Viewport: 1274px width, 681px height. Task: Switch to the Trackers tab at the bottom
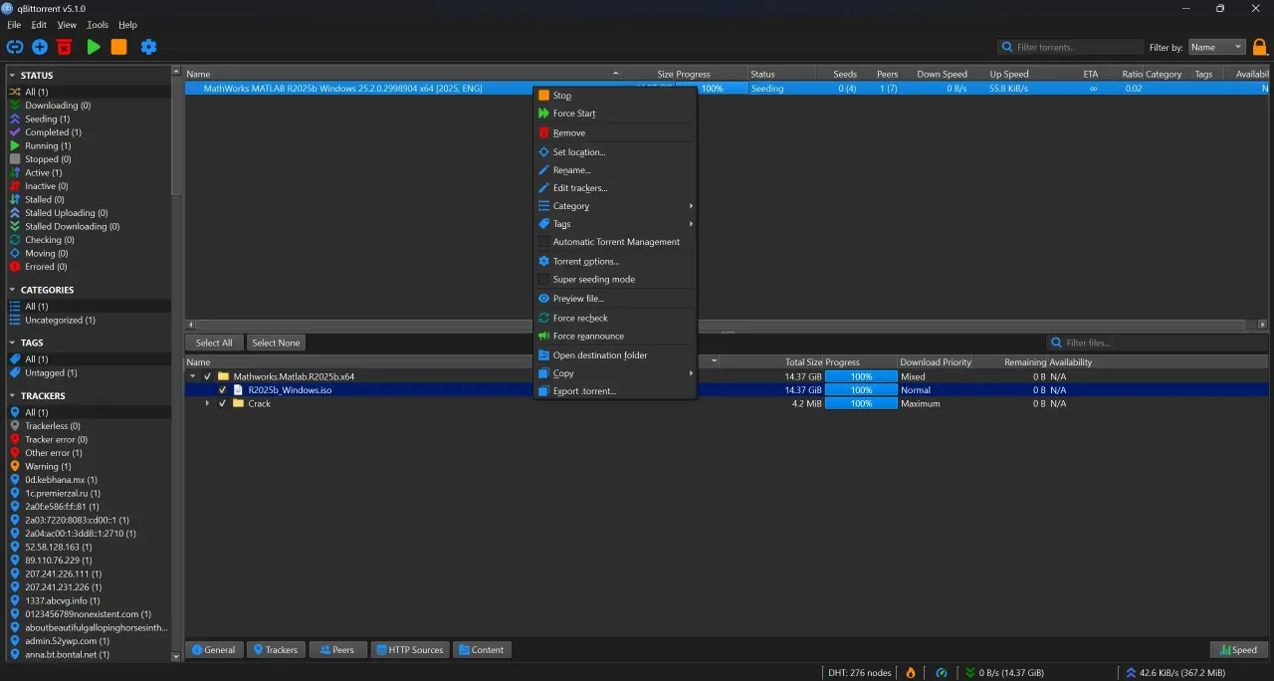coord(276,650)
